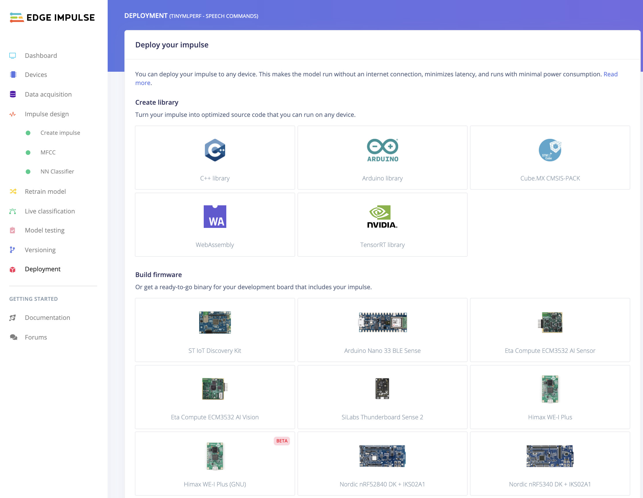
Task: Go to Retrain model
Action: [45, 191]
